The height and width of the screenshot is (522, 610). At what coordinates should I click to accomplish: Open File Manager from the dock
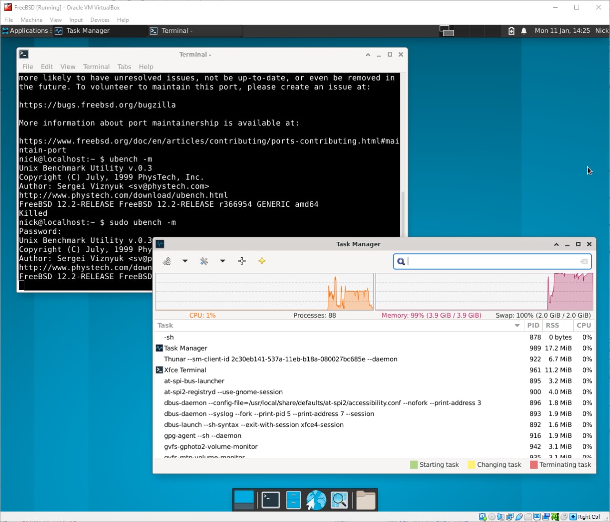[294, 500]
